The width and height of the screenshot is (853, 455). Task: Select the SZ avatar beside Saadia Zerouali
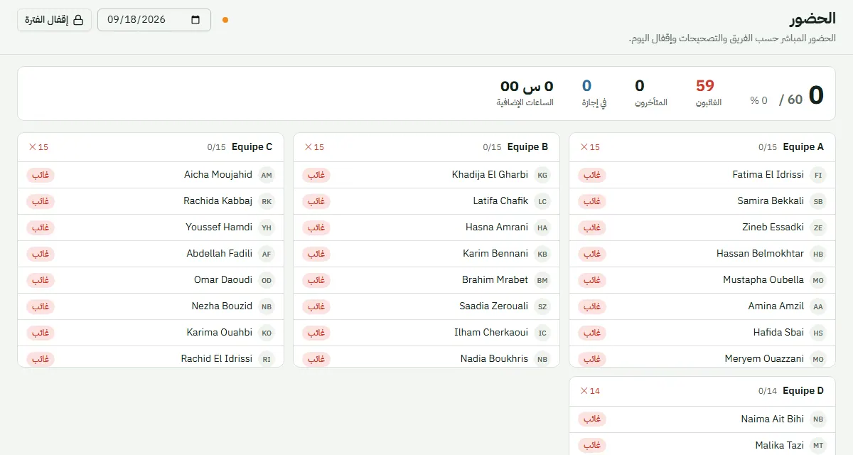click(x=542, y=306)
